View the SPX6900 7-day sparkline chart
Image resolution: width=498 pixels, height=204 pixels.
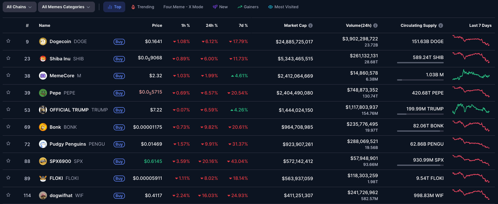tap(471, 161)
